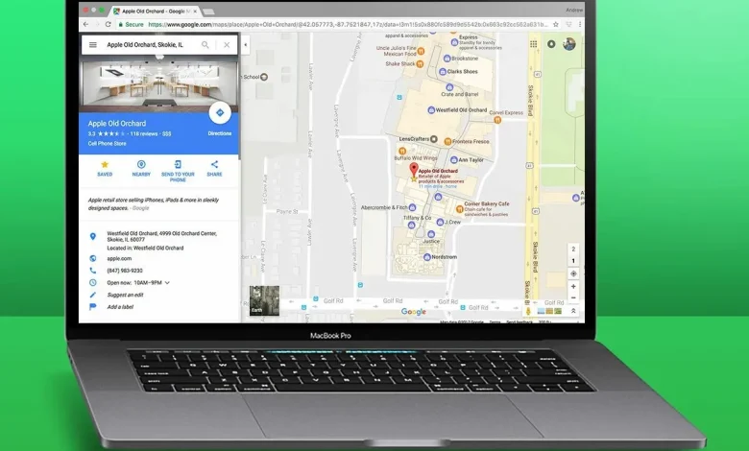The height and width of the screenshot is (451, 749).
Task: Click the Directions button
Action: (220, 112)
